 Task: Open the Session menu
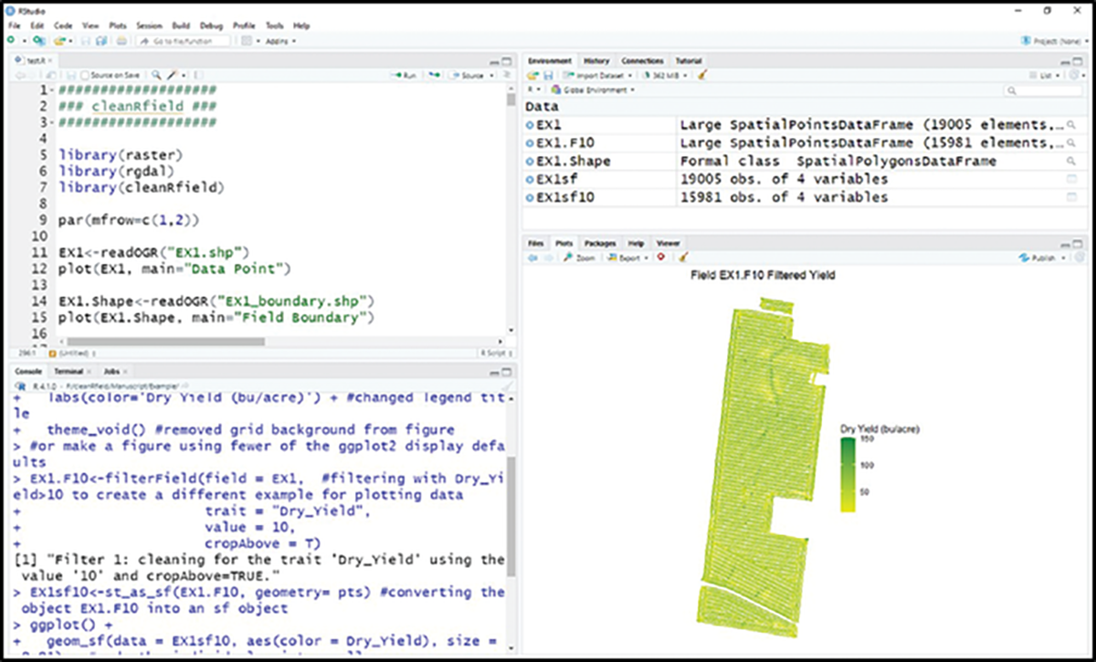(x=149, y=26)
